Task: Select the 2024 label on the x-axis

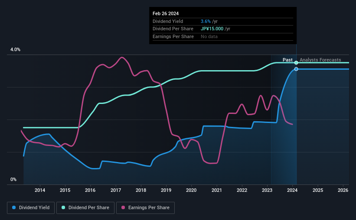Action: click(x=292, y=190)
